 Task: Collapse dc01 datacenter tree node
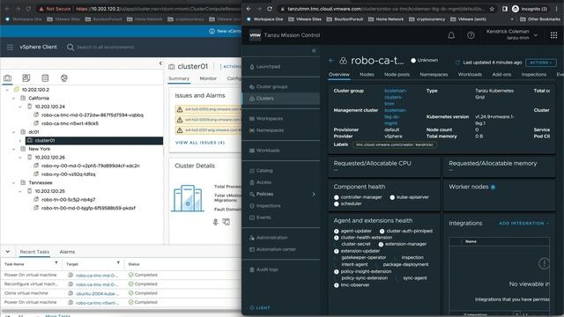(14, 132)
